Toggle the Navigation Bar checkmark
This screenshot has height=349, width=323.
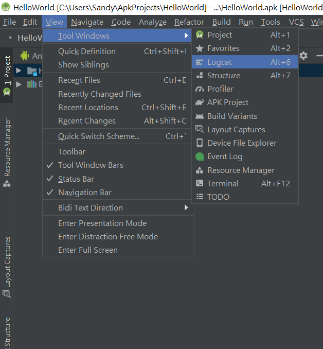[117, 193]
